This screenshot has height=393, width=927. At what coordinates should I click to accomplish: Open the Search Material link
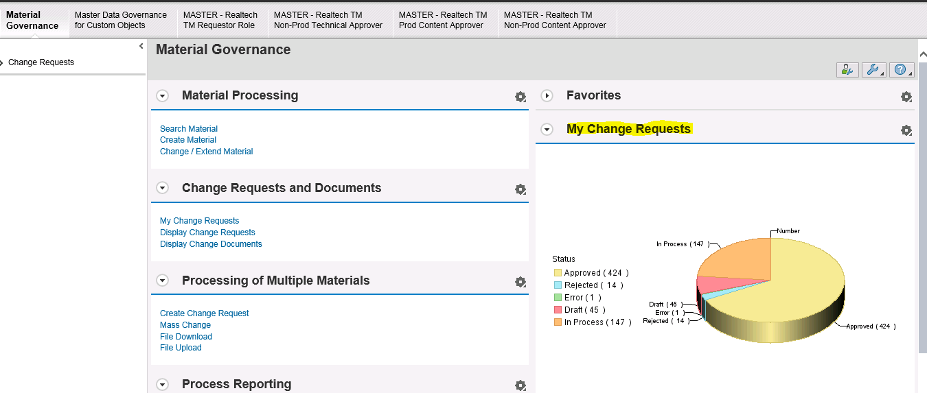click(189, 129)
